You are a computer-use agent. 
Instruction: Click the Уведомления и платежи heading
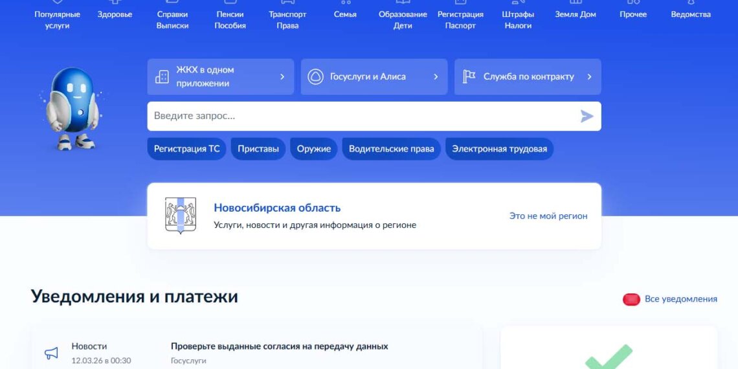135,296
